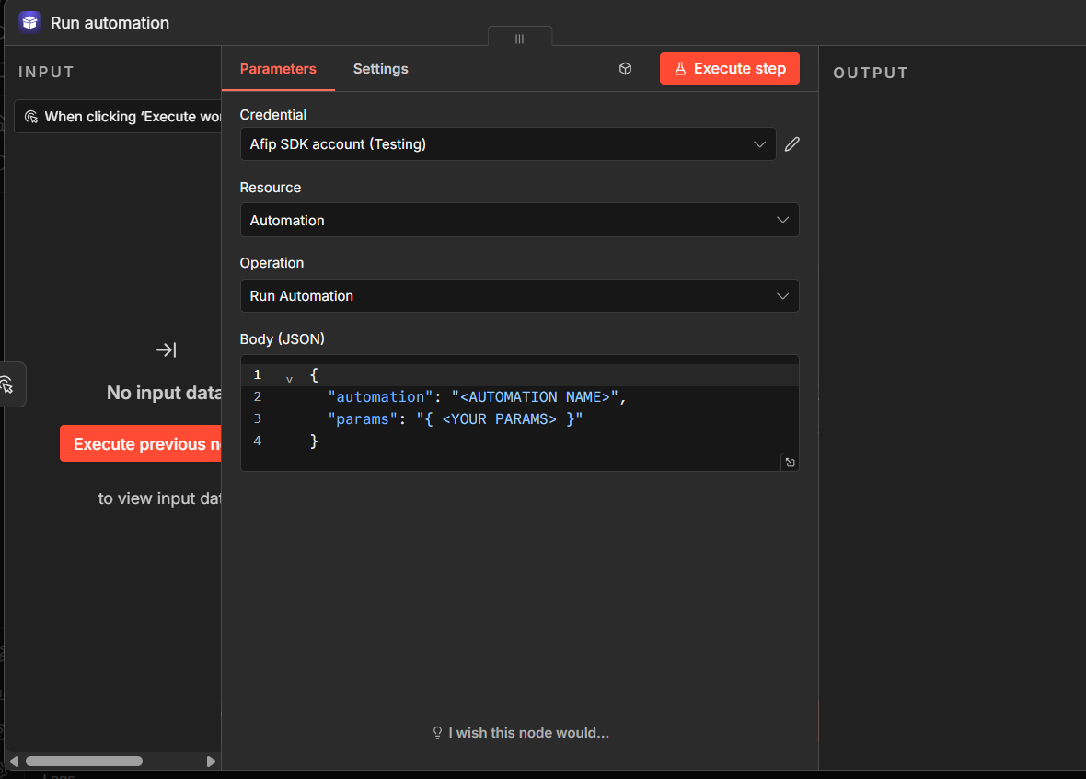The image size is (1086, 779).
Task: Click the arrow-to-bar icon in input panel
Action: (x=167, y=350)
